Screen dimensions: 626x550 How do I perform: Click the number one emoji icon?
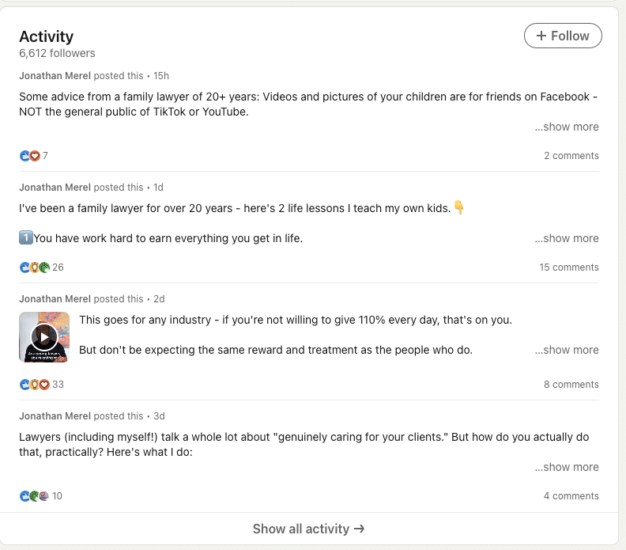[26, 238]
